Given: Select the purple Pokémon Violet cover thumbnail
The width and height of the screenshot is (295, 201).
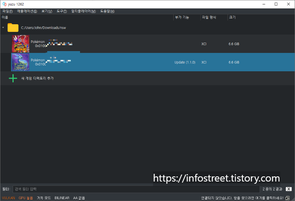Looking at the screenshot, I should (21, 62).
